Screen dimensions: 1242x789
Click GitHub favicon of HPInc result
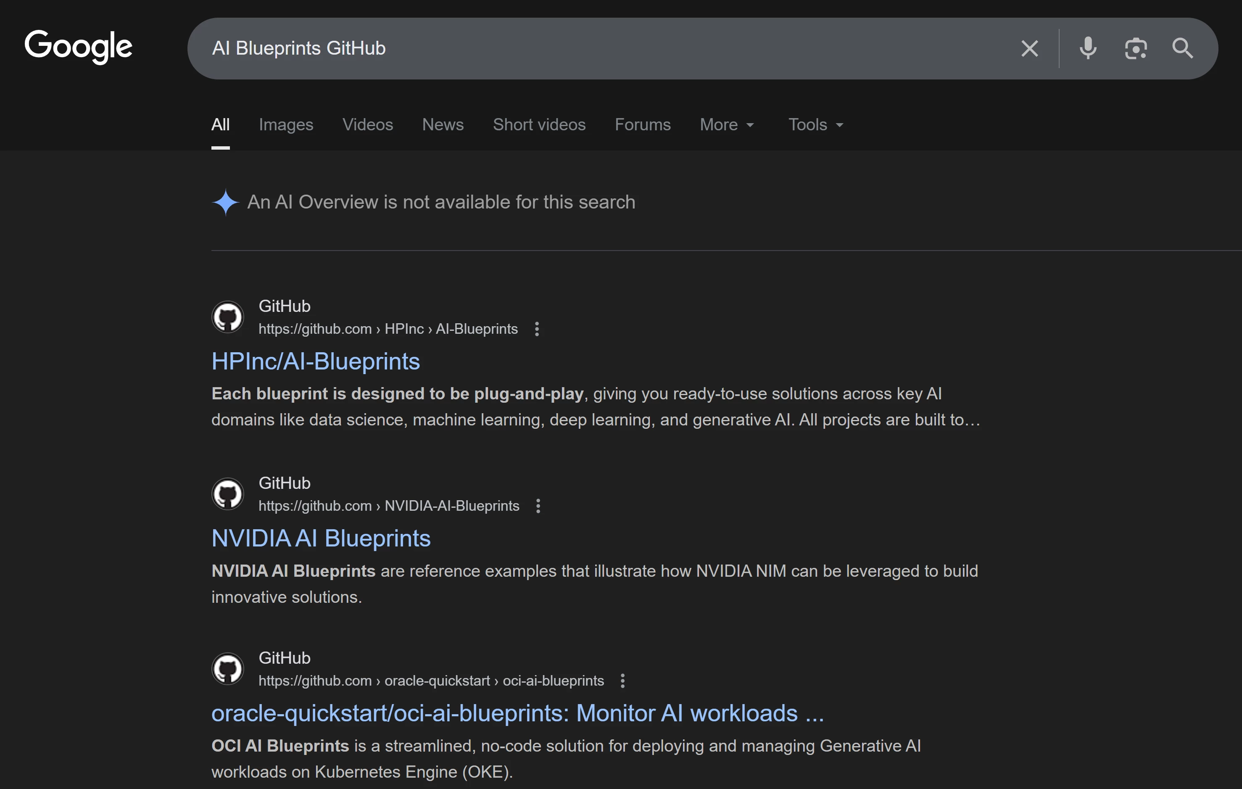pos(227,317)
